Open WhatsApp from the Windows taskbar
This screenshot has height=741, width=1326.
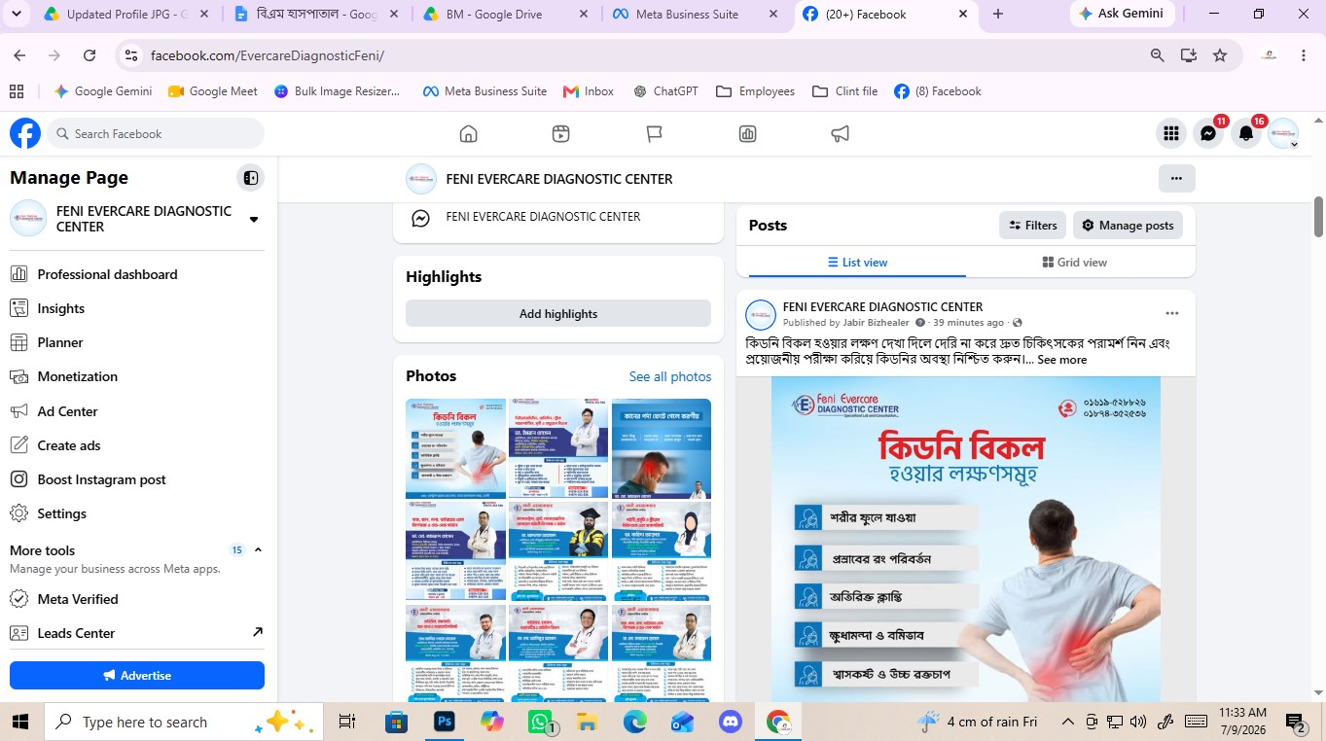point(541,722)
